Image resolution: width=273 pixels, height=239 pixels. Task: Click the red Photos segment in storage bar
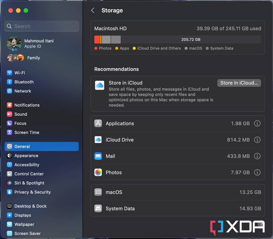coord(97,39)
